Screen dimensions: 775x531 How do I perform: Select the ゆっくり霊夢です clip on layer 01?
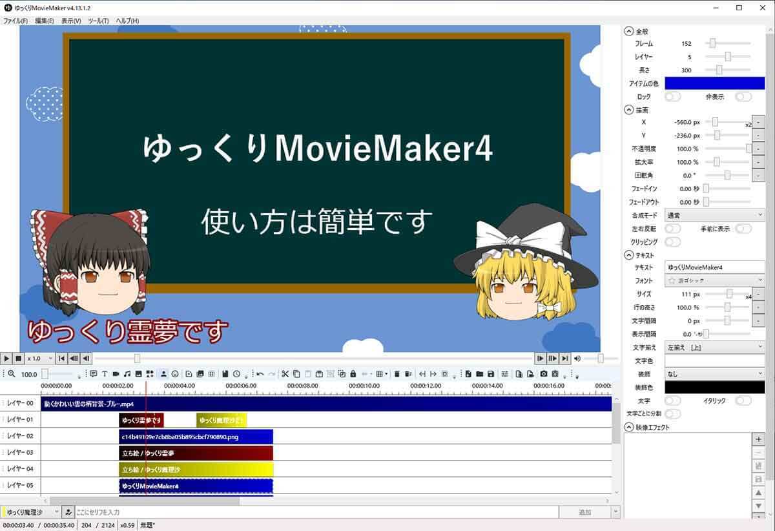[141, 421]
